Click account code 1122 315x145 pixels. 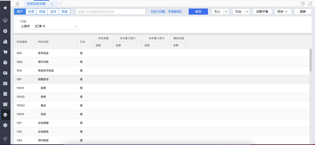click(19, 131)
